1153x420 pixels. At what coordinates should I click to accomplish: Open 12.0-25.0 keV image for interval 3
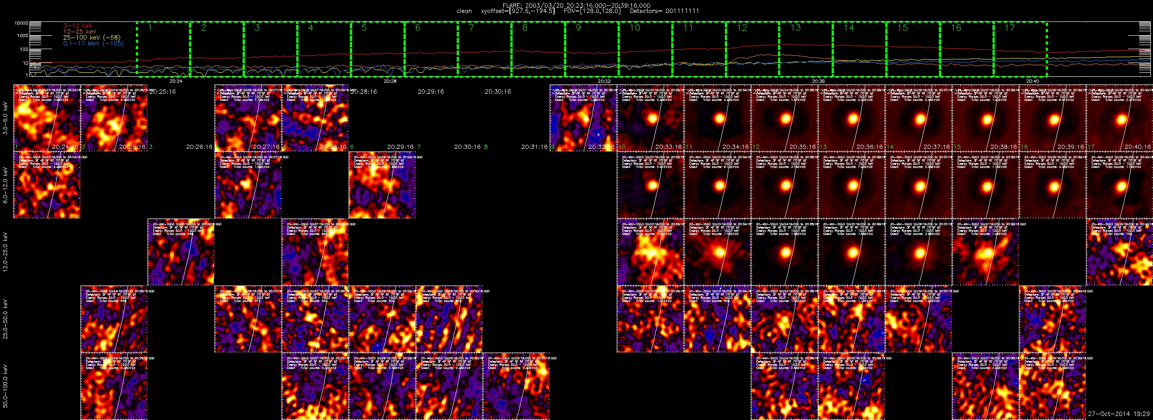181,252
